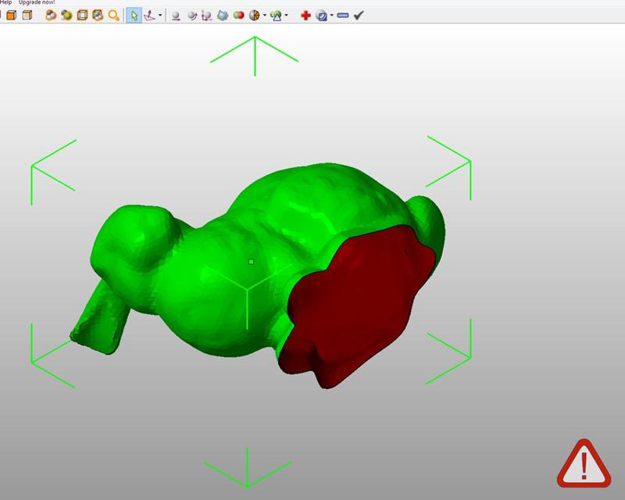The image size is (625, 500).
Task: Click the framed zoom icon beside the magnifier
Action: coord(98,16)
